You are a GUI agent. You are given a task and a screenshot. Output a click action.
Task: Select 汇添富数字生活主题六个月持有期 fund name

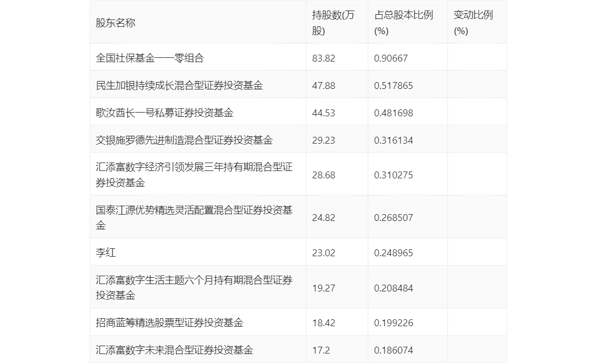tap(194, 287)
